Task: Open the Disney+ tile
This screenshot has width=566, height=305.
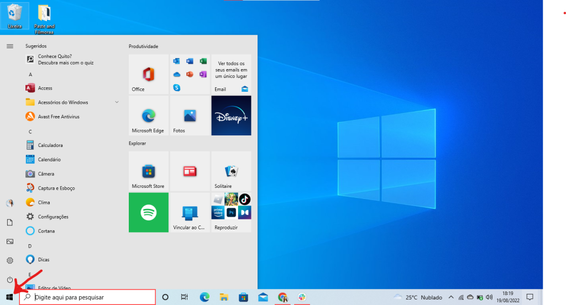Action: point(231,115)
